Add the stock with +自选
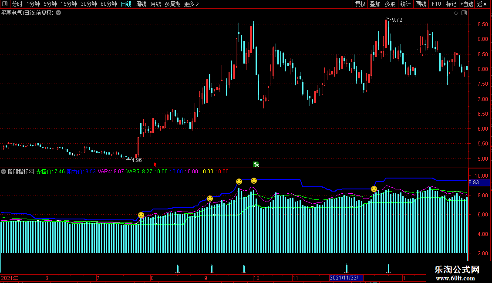 pyautogui.click(x=467, y=4)
